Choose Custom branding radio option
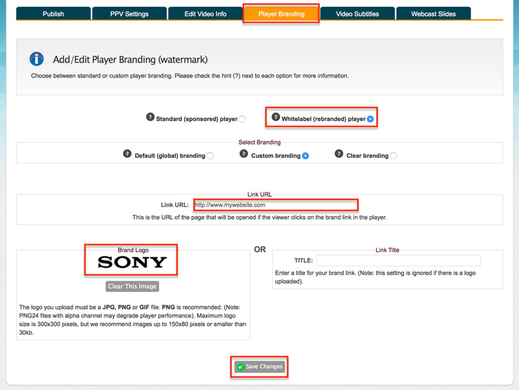The width and height of the screenshot is (519, 390). click(305, 156)
